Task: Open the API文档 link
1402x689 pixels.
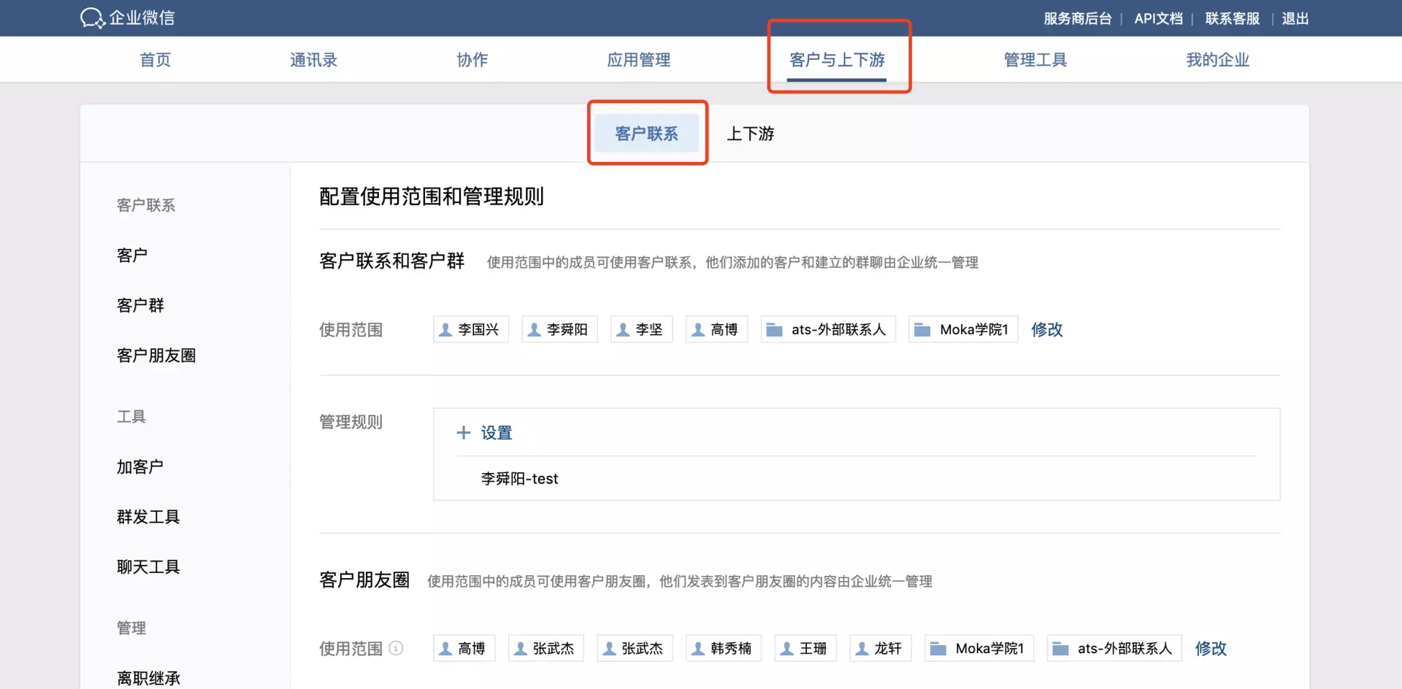Action: pos(1158,18)
